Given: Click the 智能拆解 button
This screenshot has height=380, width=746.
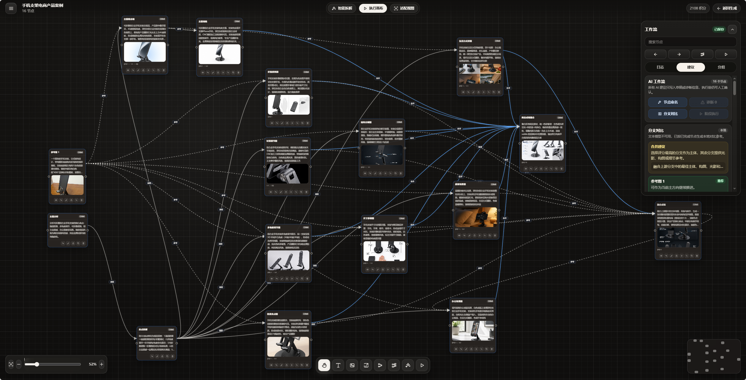Looking at the screenshot, I should [342, 8].
